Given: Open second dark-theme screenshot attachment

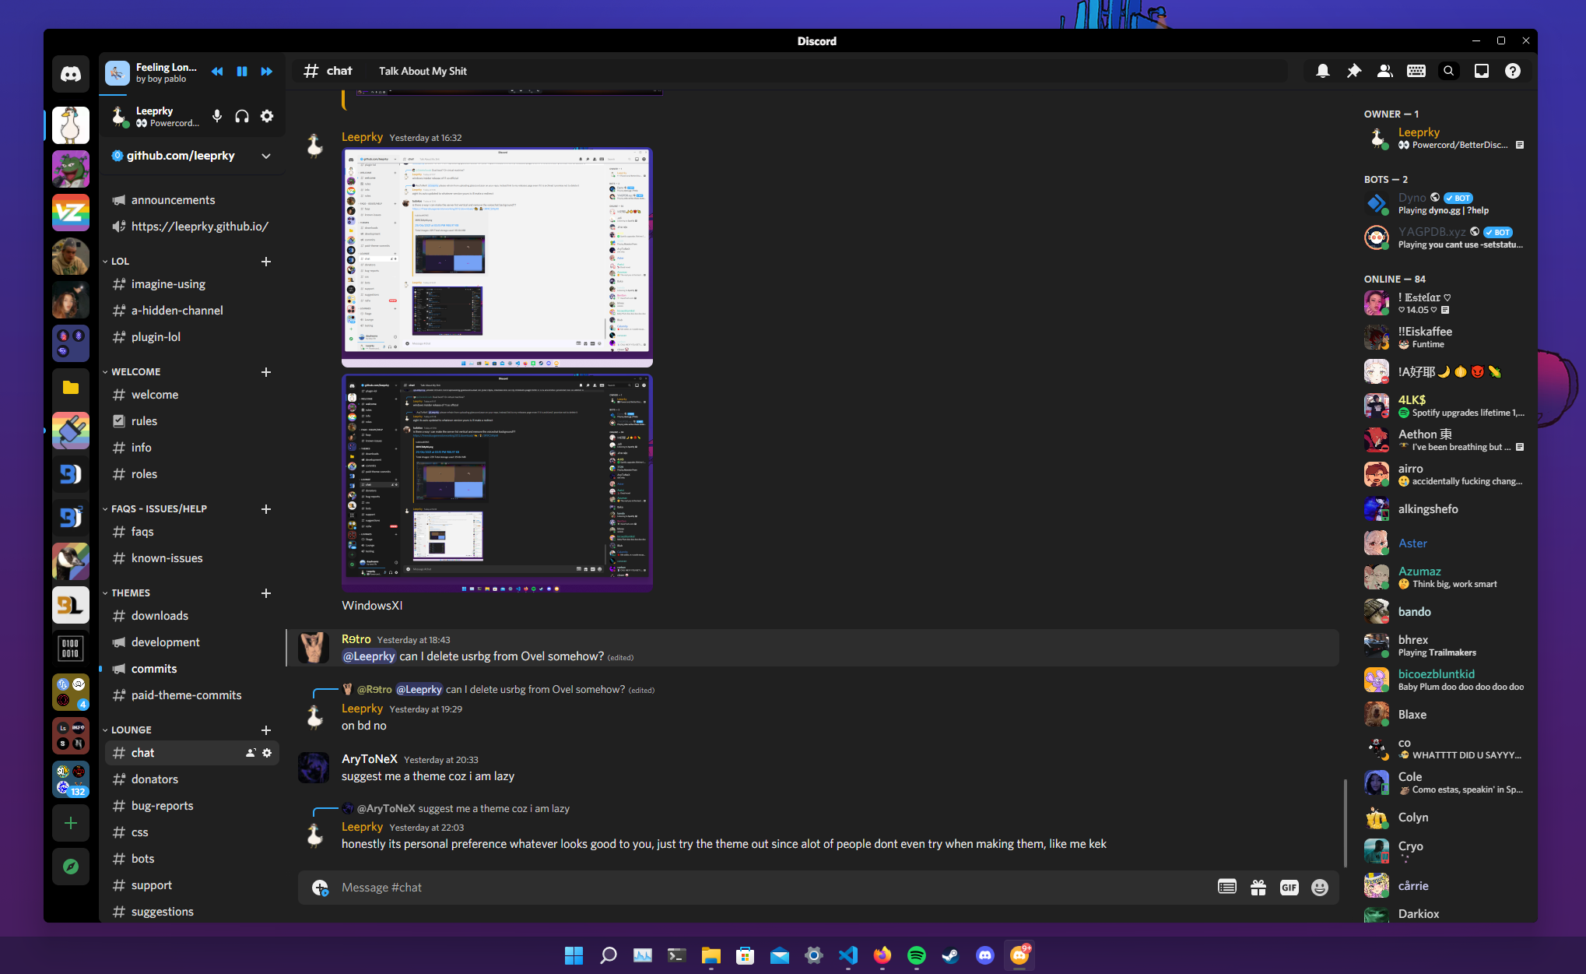Looking at the screenshot, I should [x=497, y=483].
